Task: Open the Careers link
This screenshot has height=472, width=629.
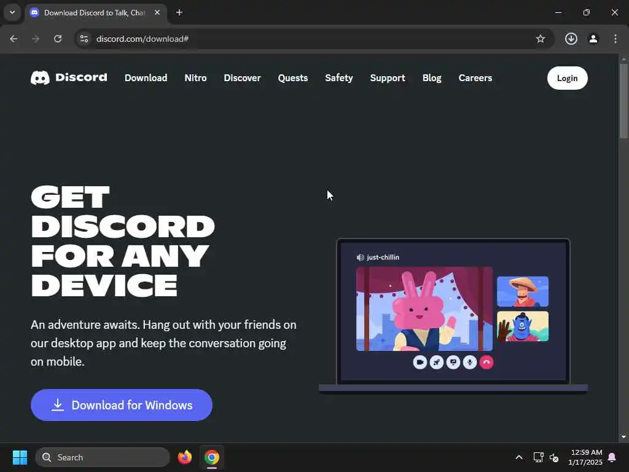Action: click(475, 78)
